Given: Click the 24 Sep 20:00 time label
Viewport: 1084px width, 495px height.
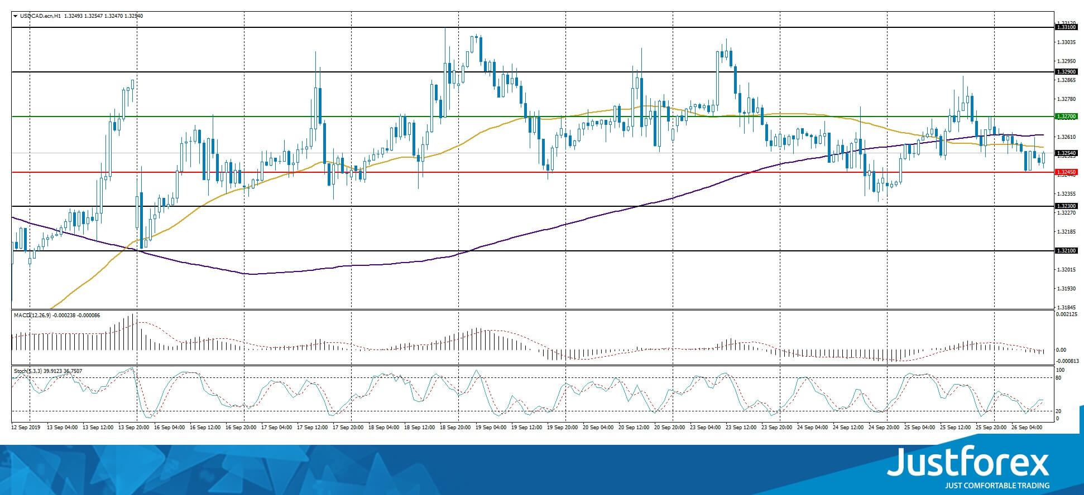Looking at the screenshot, I should tap(884, 428).
